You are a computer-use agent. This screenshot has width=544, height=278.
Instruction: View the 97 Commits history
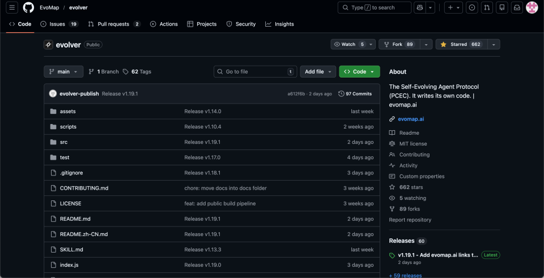355,93
